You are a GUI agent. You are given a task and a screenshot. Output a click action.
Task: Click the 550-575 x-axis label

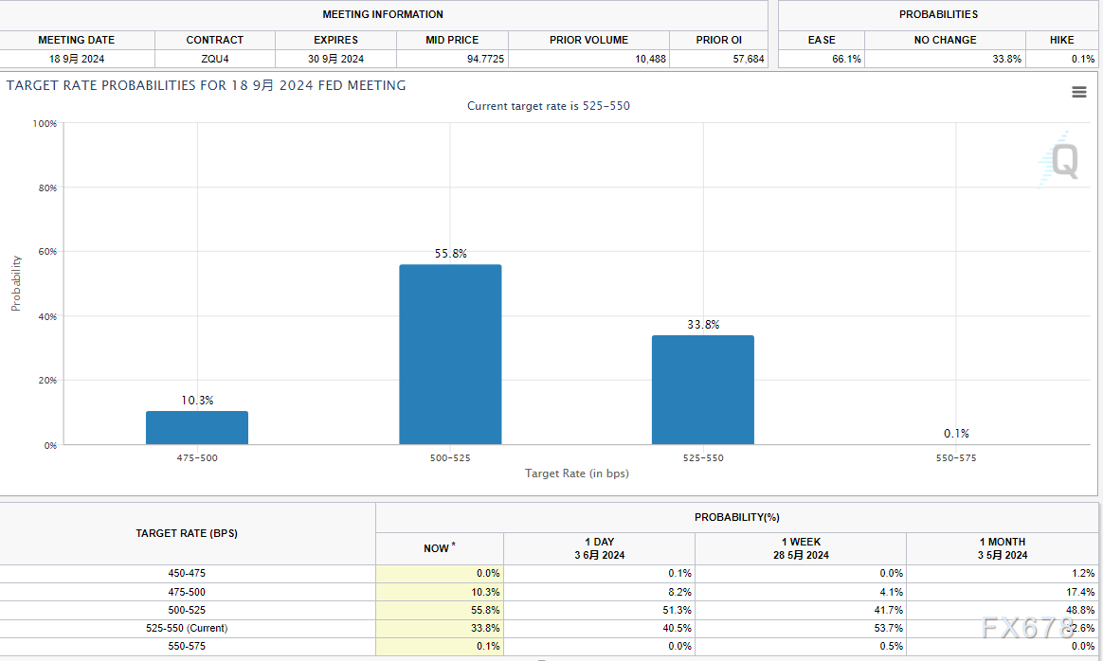coord(955,458)
